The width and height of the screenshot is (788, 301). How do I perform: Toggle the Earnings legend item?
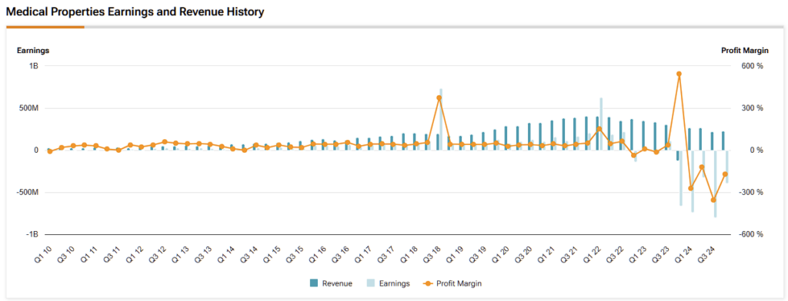click(389, 283)
